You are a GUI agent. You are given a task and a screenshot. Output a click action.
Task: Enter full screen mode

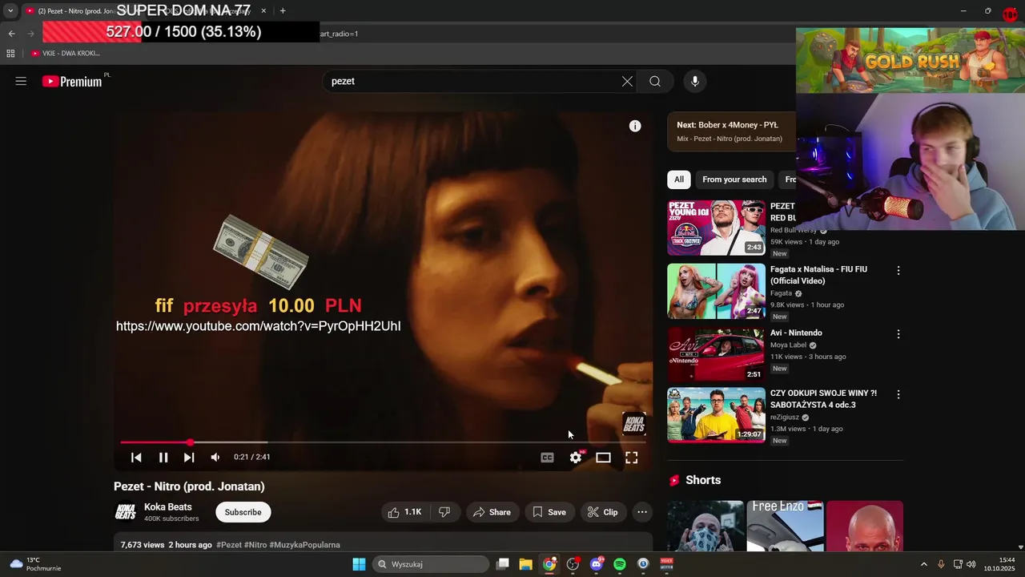(632, 457)
